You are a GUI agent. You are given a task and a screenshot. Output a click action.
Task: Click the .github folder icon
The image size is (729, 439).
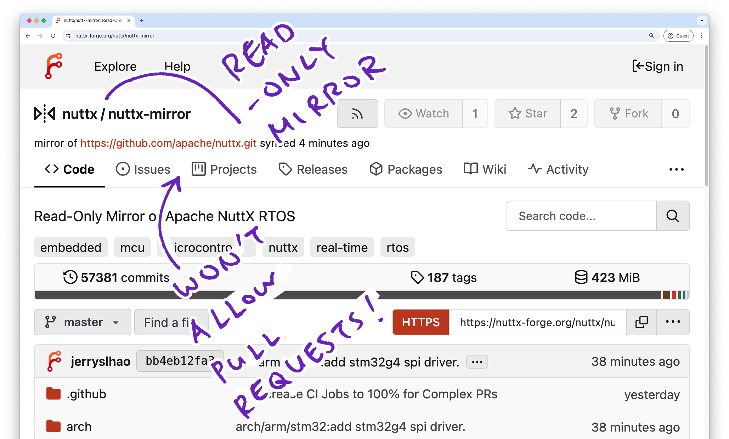click(x=53, y=393)
